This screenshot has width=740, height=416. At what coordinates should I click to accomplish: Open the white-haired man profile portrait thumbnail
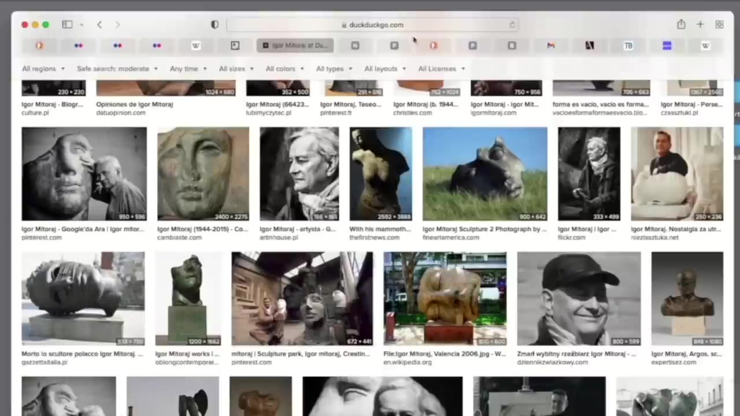pyautogui.click(x=299, y=174)
